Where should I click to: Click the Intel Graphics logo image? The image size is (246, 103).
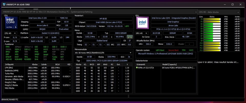[x=142, y=23]
